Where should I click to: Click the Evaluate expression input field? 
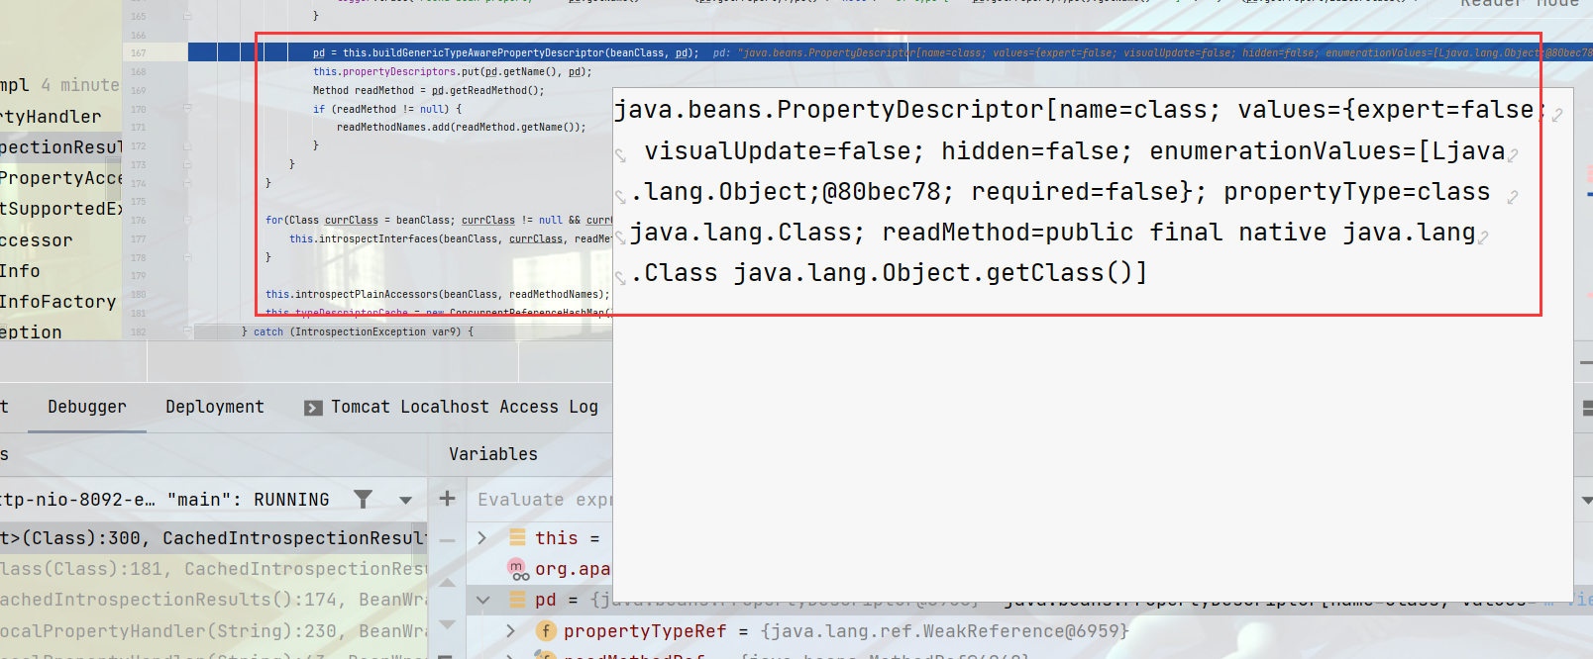[x=543, y=500]
